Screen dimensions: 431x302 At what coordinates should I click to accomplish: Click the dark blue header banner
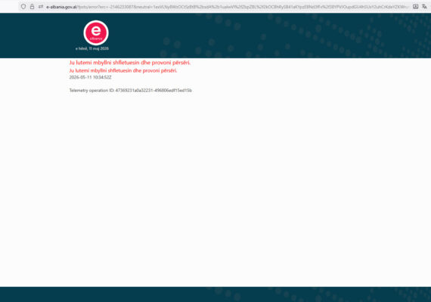(215, 35)
